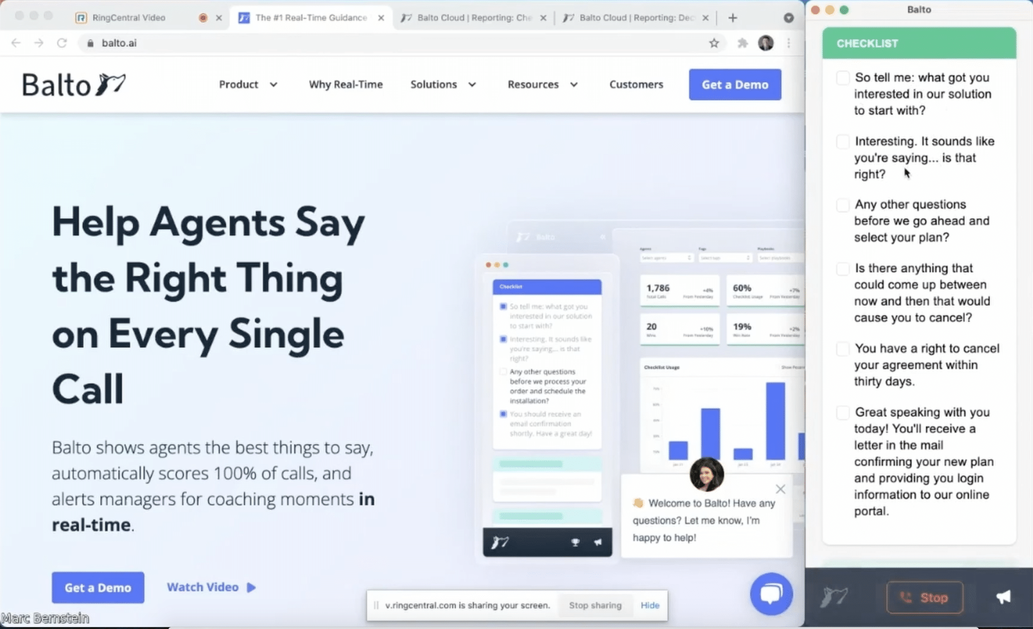Tick 'You have a right to cancel' checkbox
The height and width of the screenshot is (629, 1033).
click(842, 349)
